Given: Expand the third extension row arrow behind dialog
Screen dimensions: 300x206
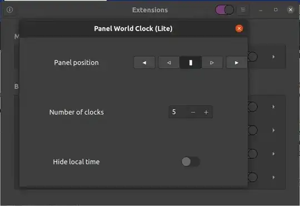Looking at the screenshot, I should click(x=273, y=130).
